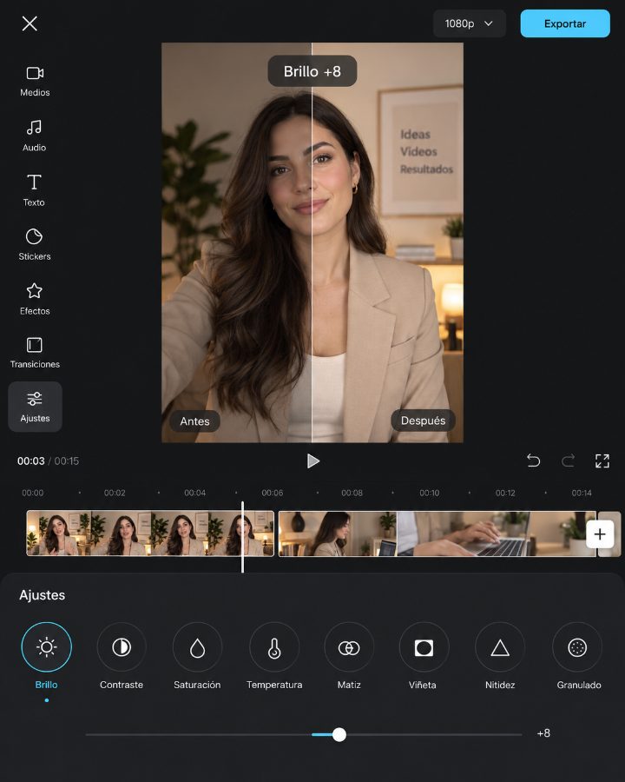The image size is (625, 782).
Task: Click the Brillo slider handle
Action: 339,734
